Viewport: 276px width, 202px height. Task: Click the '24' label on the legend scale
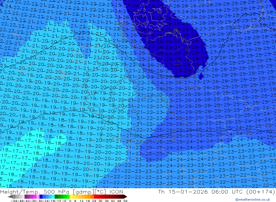(94, 201)
